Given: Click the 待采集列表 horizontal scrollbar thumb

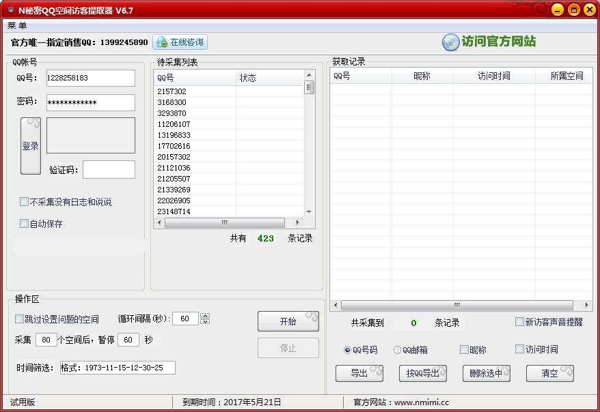Looking at the screenshot, I should (x=225, y=222).
